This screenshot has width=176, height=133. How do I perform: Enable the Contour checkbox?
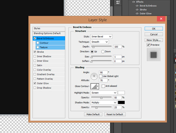[x=38, y=43]
